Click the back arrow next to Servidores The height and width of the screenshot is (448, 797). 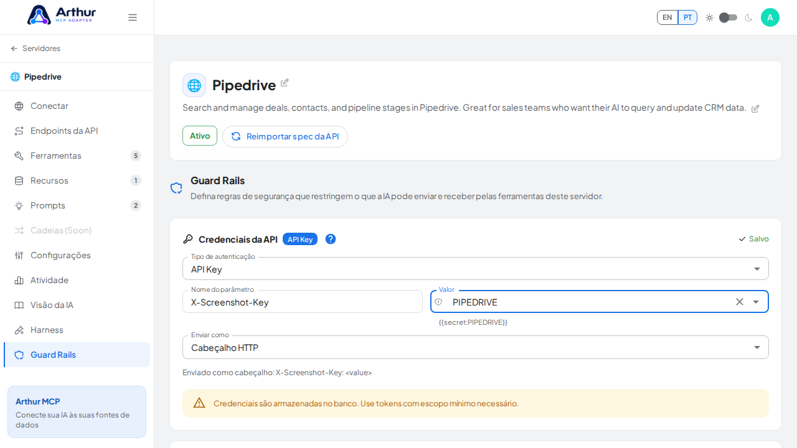pyautogui.click(x=14, y=49)
